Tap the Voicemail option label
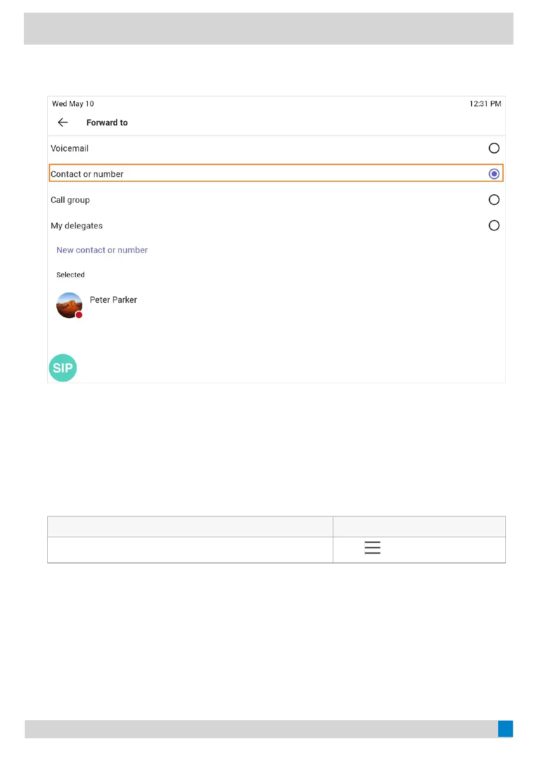 tap(69, 148)
